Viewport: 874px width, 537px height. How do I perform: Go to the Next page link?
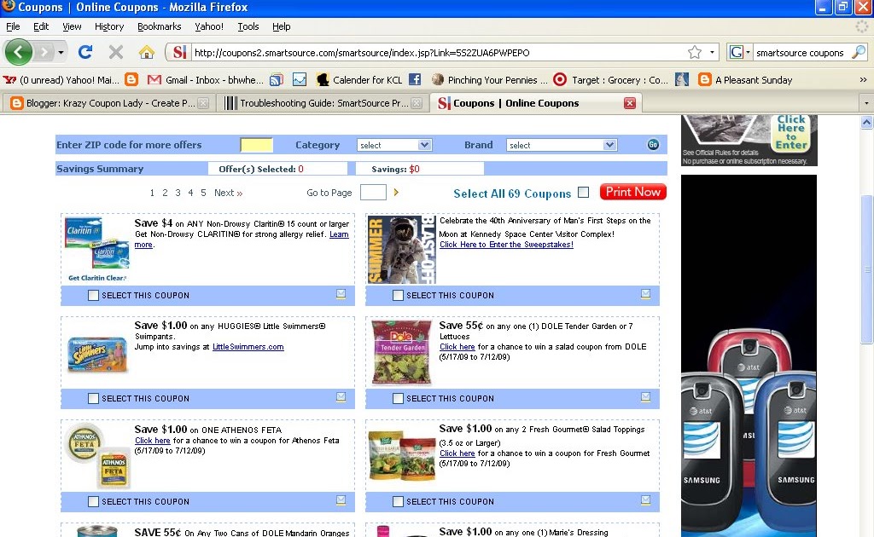pos(229,193)
